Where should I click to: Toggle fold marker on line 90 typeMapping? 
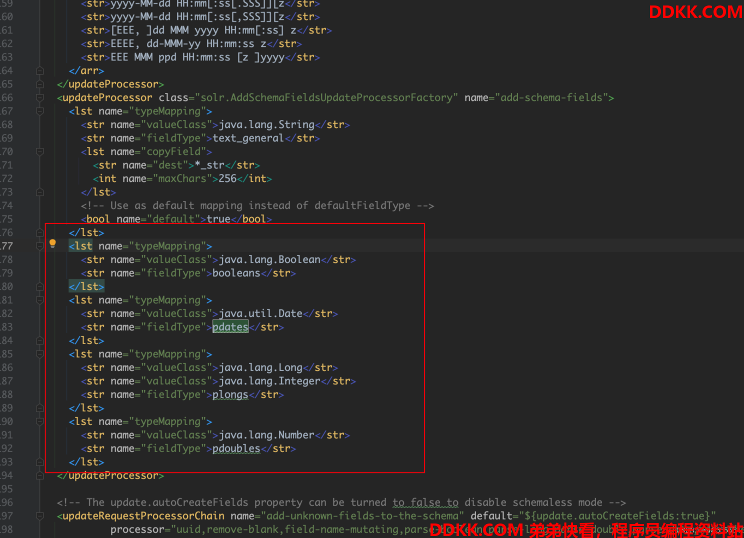pos(40,421)
